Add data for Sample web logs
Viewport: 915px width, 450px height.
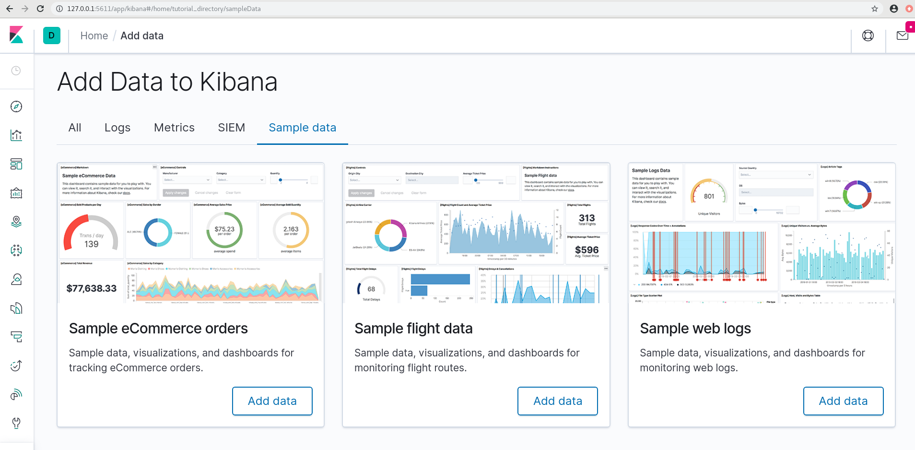coord(844,401)
